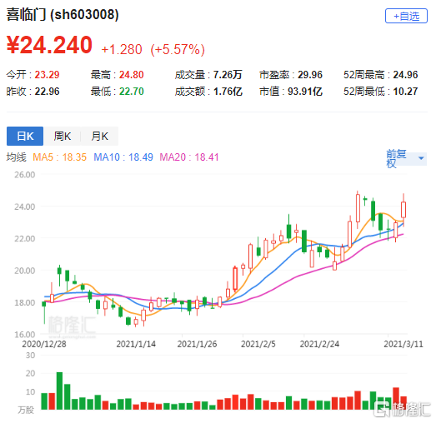Image resolution: width=436 pixels, height=423 pixels.
Task: Click the 今开 value 23.29
Action: pyautogui.click(x=47, y=75)
